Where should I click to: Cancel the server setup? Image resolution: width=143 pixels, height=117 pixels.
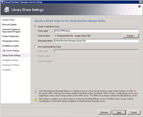pos(134,112)
